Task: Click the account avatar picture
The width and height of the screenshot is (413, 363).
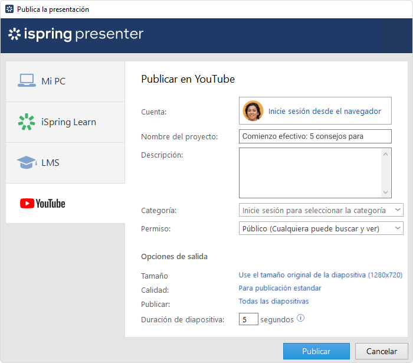Action: point(253,111)
